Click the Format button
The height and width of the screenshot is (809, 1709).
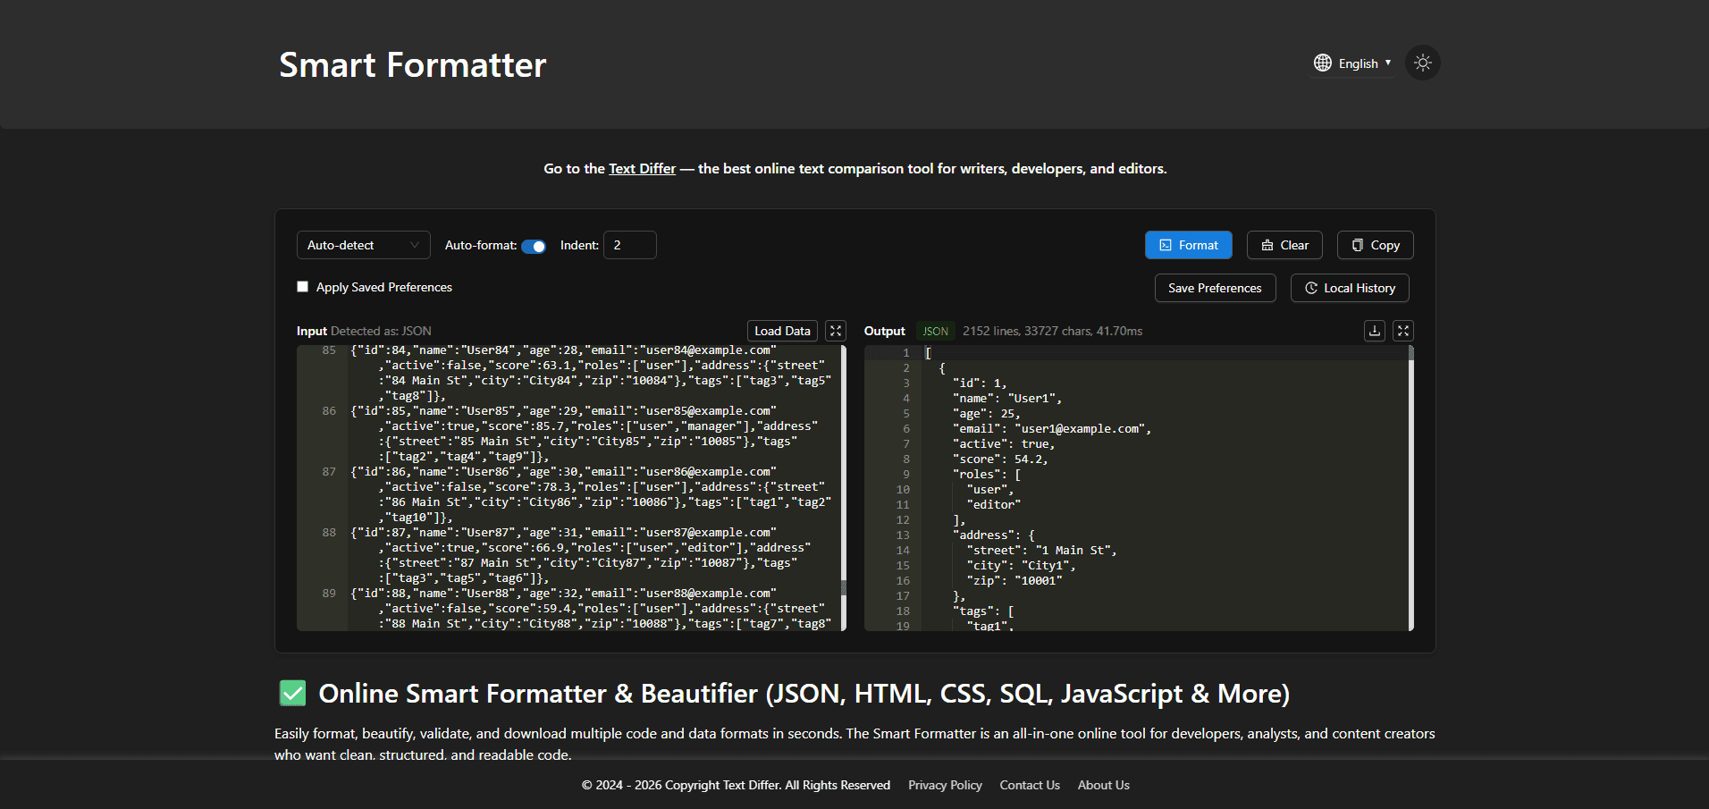[x=1188, y=245]
